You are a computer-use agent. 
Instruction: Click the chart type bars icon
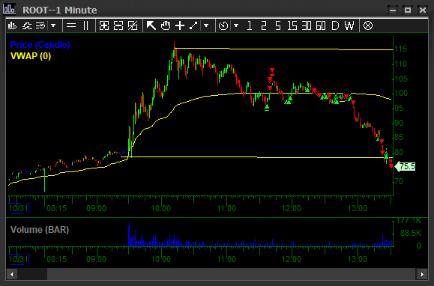tap(12, 25)
